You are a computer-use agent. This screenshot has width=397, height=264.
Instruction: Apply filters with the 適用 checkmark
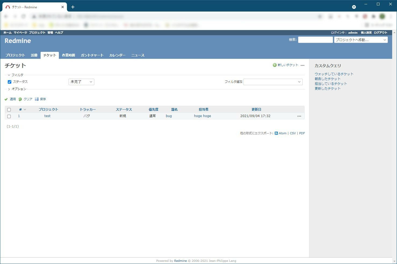point(6,99)
